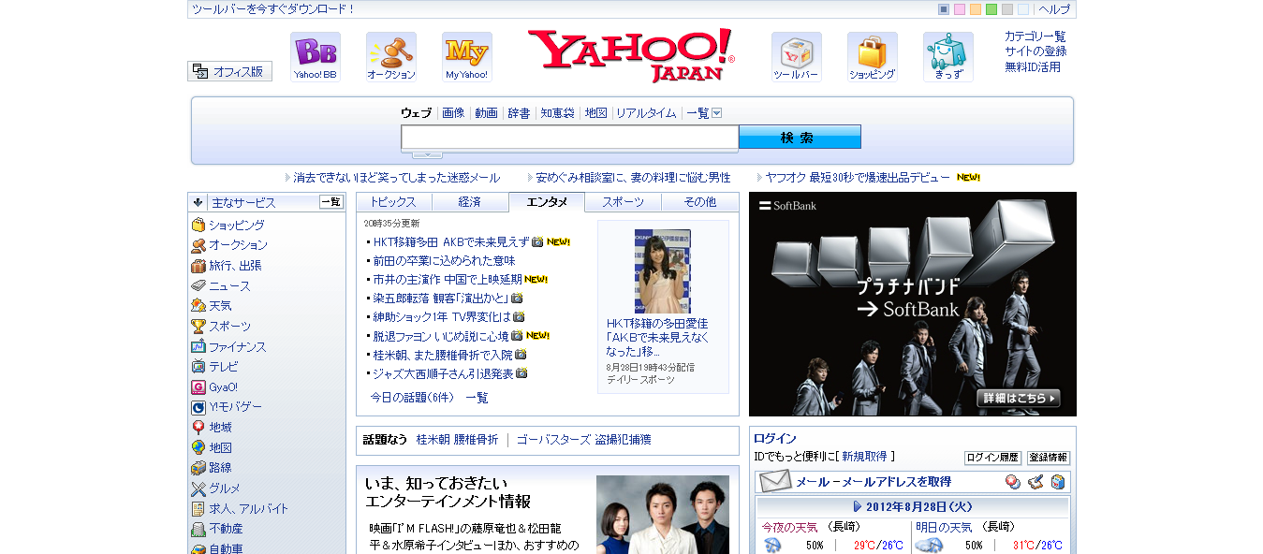The width and height of the screenshot is (1263, 554).
Task: Open headline HKT移籍多田 AKBで未来見えず
Action: 451,241
